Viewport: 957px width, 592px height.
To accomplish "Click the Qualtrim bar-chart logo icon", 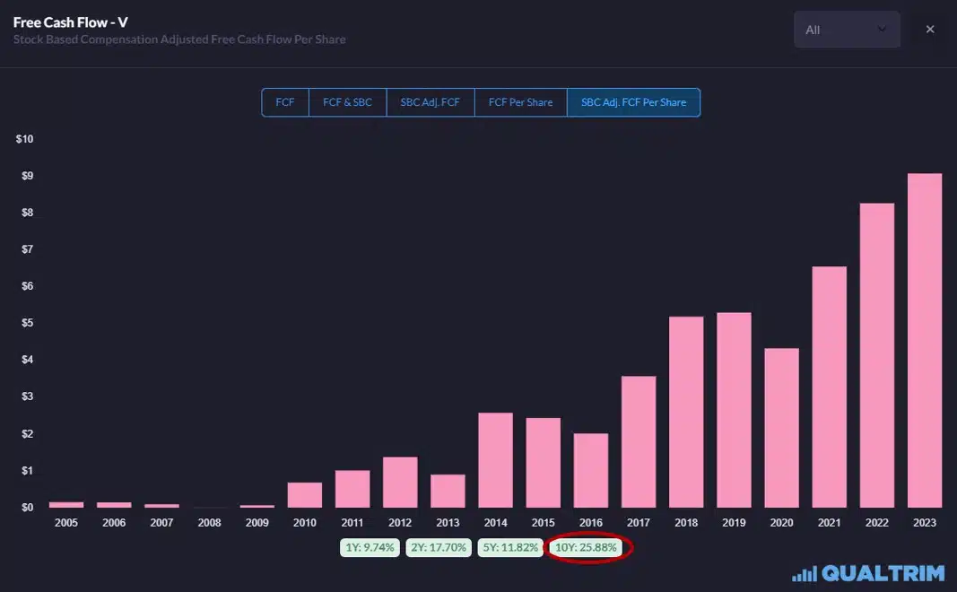I will 805,573.
